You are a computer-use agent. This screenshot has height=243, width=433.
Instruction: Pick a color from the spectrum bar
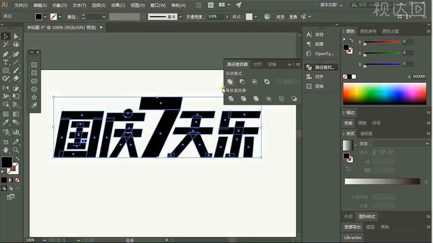pos(385,93)
